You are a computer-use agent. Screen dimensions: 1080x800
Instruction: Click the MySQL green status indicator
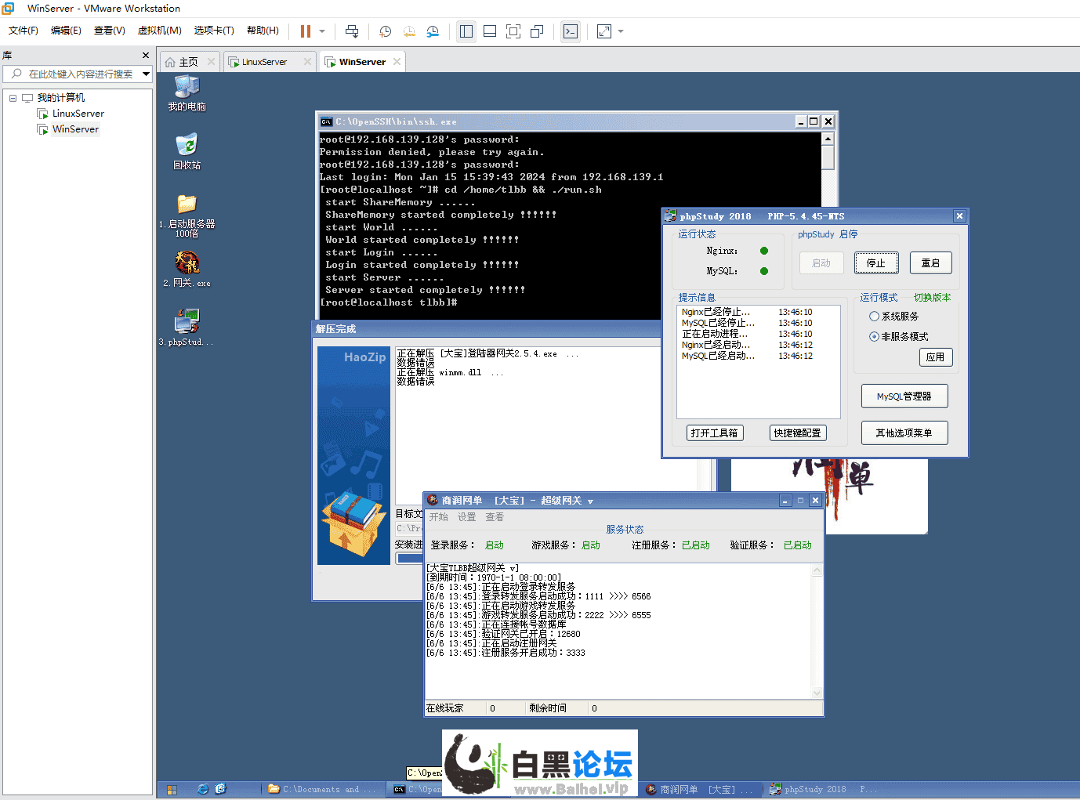pyautogui.click(x=764, y=271)
